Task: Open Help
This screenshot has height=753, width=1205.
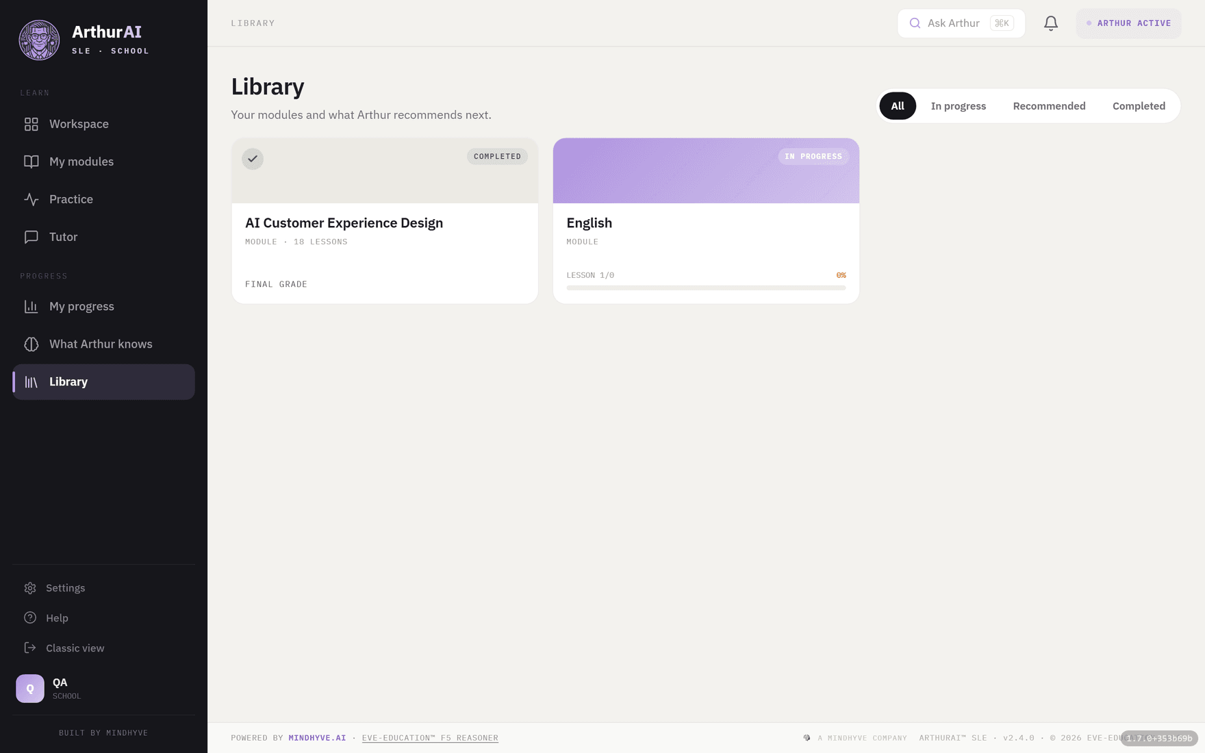Action: (x=104, y=618)
